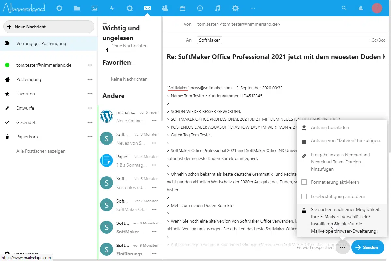The height and width of the screenshot is (261, 391).
Task: Click the folder icon beside Anhang von Dateien
Action: (x=304, y=141)
